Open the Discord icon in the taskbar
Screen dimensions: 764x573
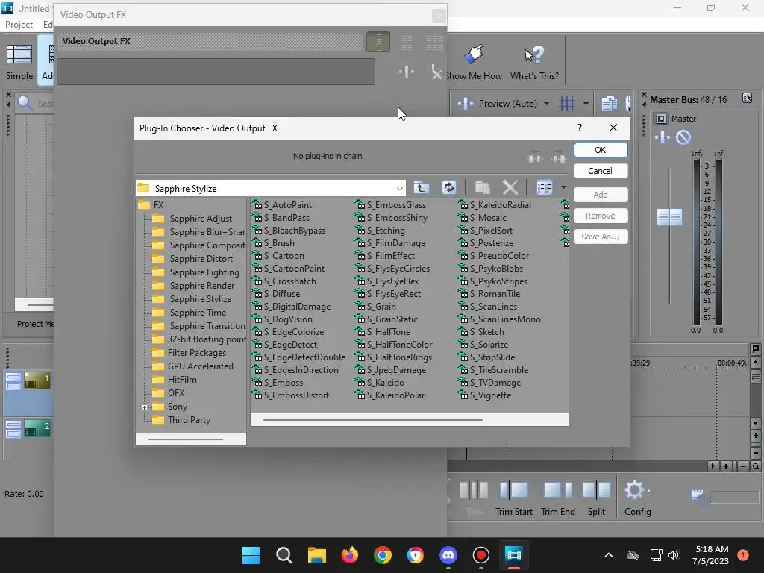(x=448, y=555)
